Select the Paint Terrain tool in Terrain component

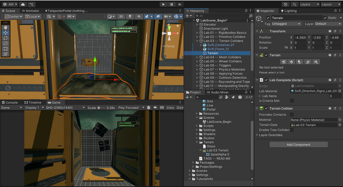pyautogui.click(x=291, y=62)
